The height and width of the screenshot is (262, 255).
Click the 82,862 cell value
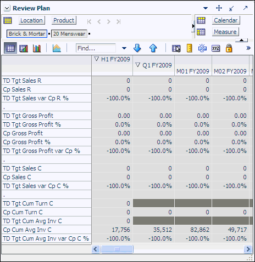[x=200, y=230]
